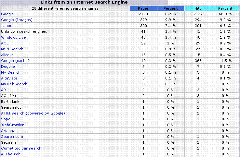This screenshot has height=157, width=240.
Task: Open the alice.it link
Action: (8, 55)
